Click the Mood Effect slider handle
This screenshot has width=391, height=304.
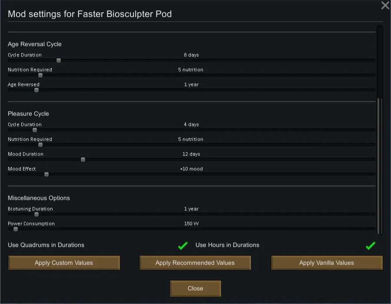pyautogui.click(x=46, y=174)
